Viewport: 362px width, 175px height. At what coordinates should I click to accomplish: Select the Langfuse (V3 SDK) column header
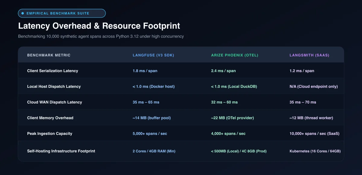[153, 55]
